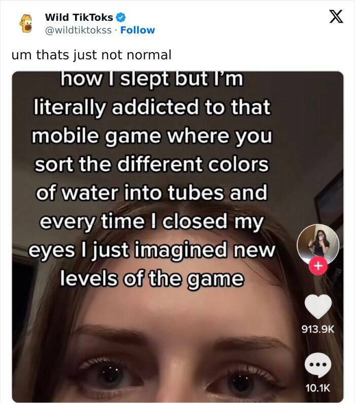This screenshot has height=403, width=355.
Task: Click the caption line 'sort the different colors'
Action: pos(152,164)
